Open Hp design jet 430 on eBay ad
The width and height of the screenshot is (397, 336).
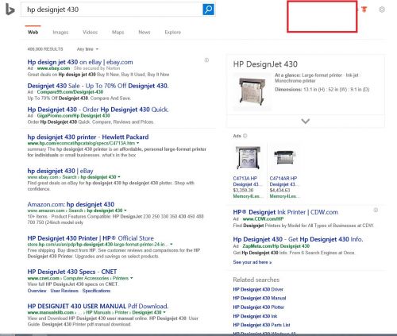pos(80,62)
